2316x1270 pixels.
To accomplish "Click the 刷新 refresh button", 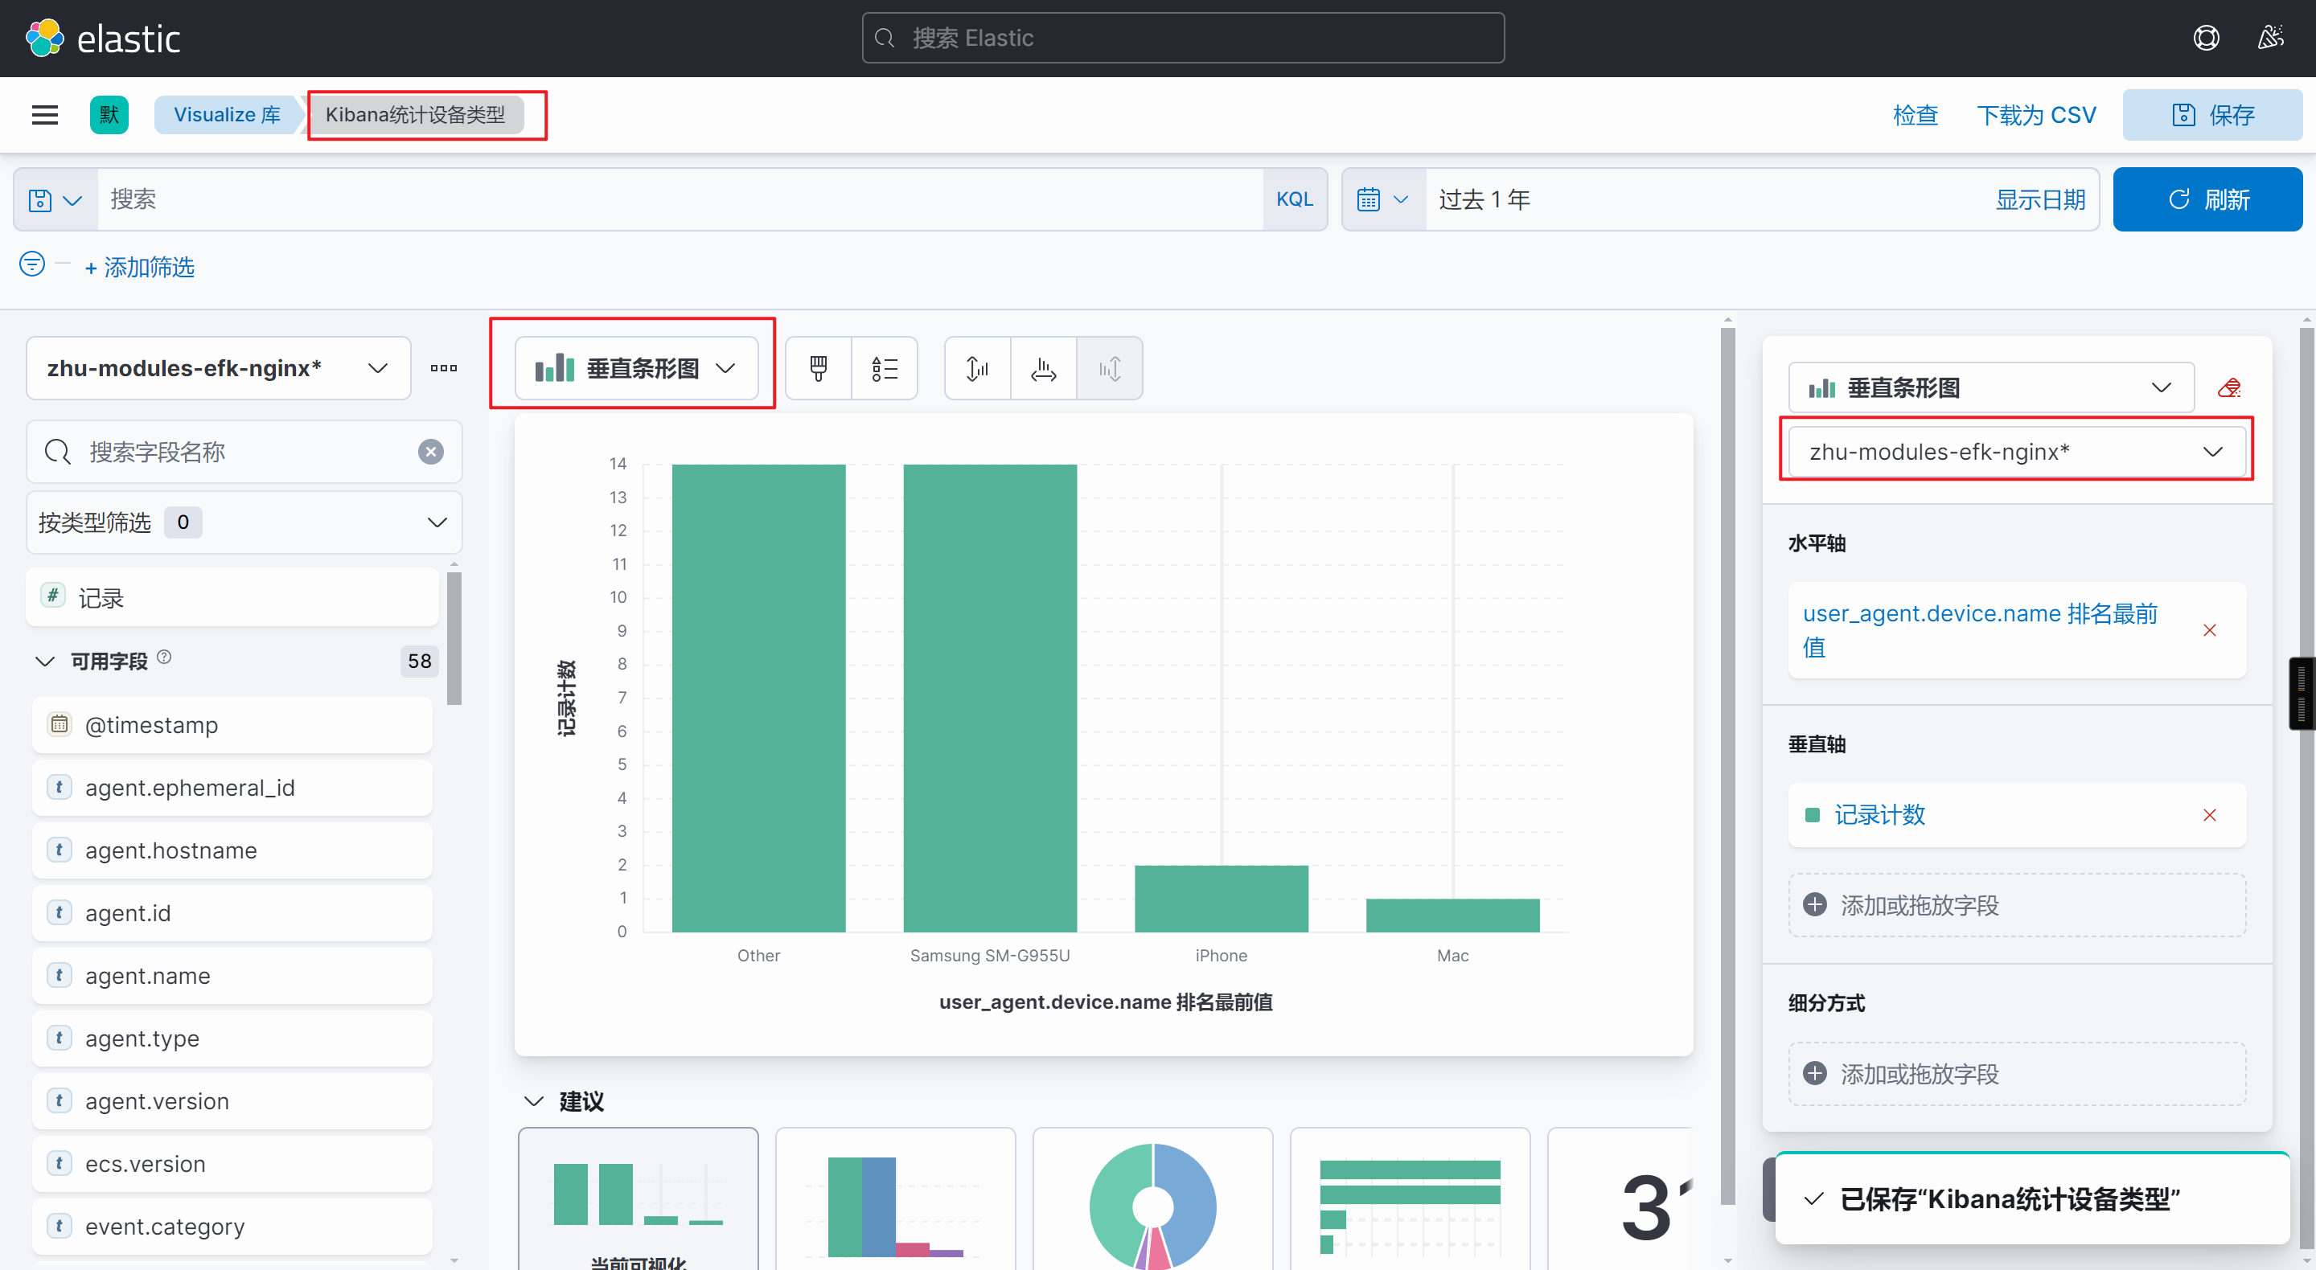I will point(2207,199).
